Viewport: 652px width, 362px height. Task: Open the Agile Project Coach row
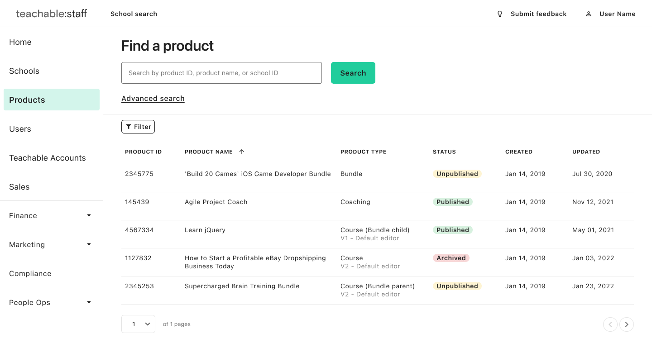216,202
